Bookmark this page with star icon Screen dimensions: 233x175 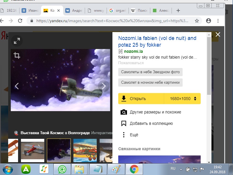coord(197,21)
